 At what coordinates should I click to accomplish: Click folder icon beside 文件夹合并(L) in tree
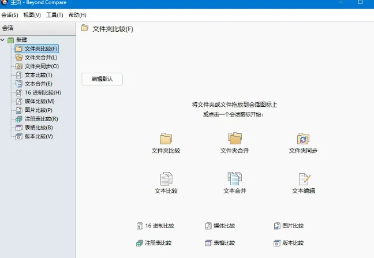point(19,58)
